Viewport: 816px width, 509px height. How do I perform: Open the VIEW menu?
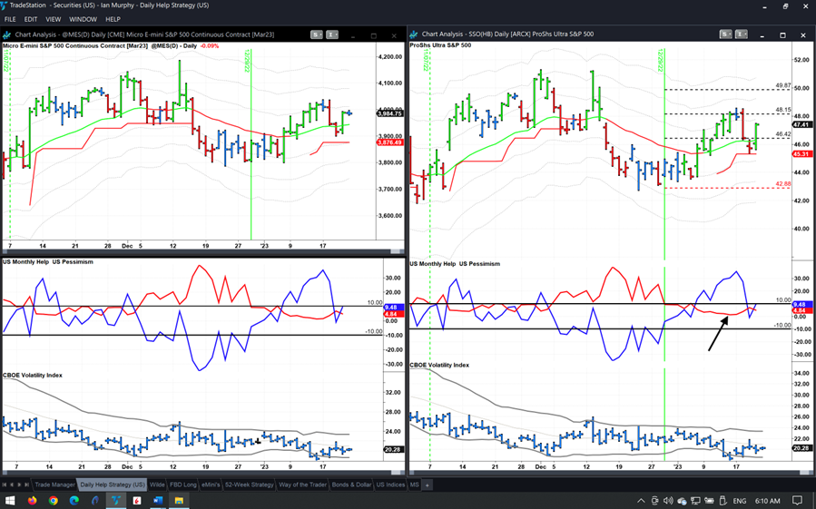[54, 19]
